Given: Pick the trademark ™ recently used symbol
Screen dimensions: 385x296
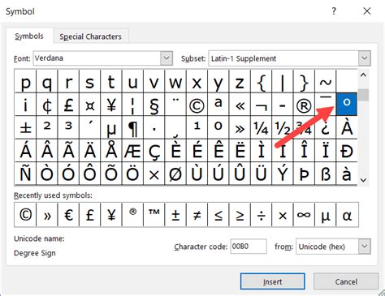Looking at the screenshot, I should (154, 215).
